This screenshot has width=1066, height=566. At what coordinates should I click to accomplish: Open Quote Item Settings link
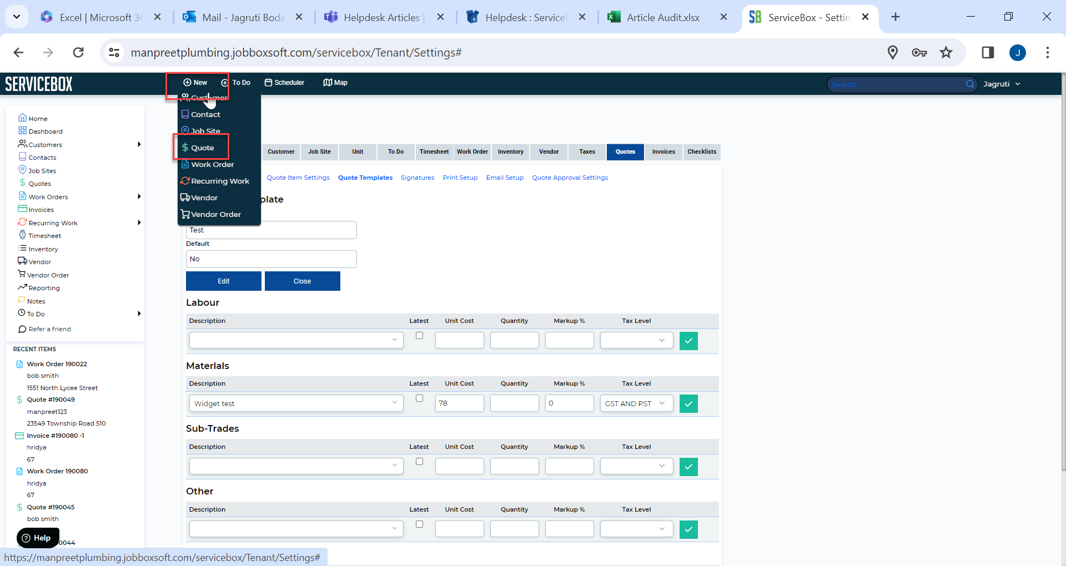click(298, 178)
